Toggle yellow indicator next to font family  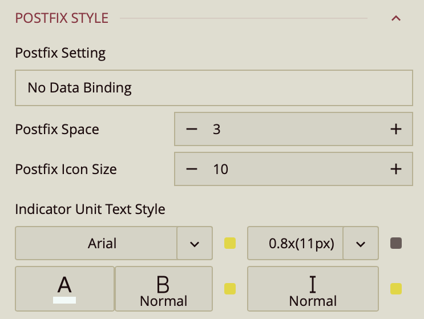point(230,244)
